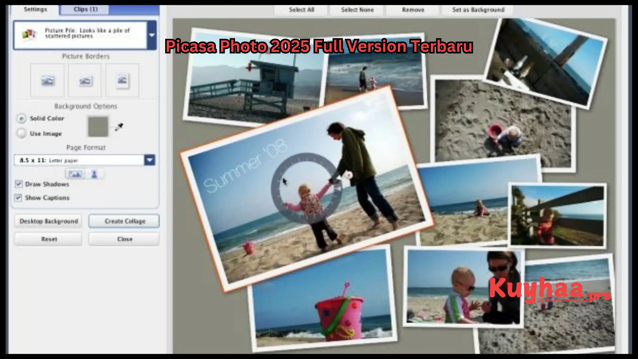The height and width of the screenshot is (359, 638).
Task: Select the Use Image background option
Action: 21,133
